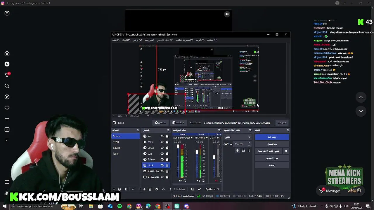Viewport: 374px width, 210px height.
Task: Delete transition with trash icon
Action: pos(243,150)
